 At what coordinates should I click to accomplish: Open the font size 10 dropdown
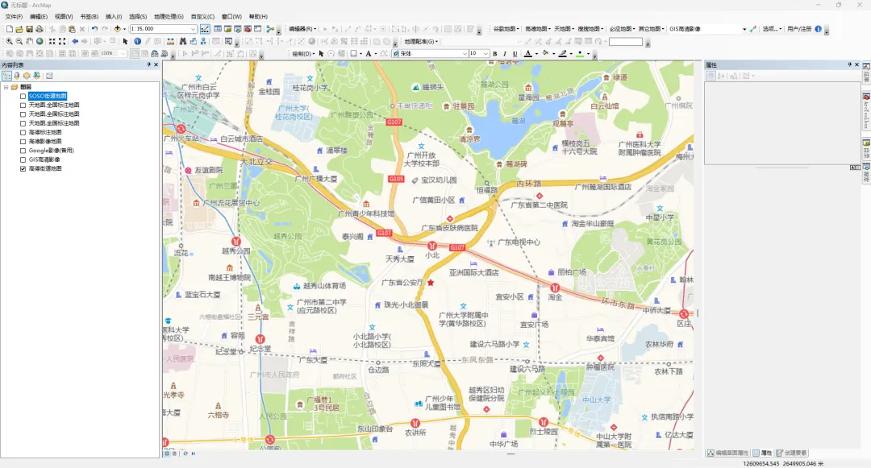coord(486,54)
